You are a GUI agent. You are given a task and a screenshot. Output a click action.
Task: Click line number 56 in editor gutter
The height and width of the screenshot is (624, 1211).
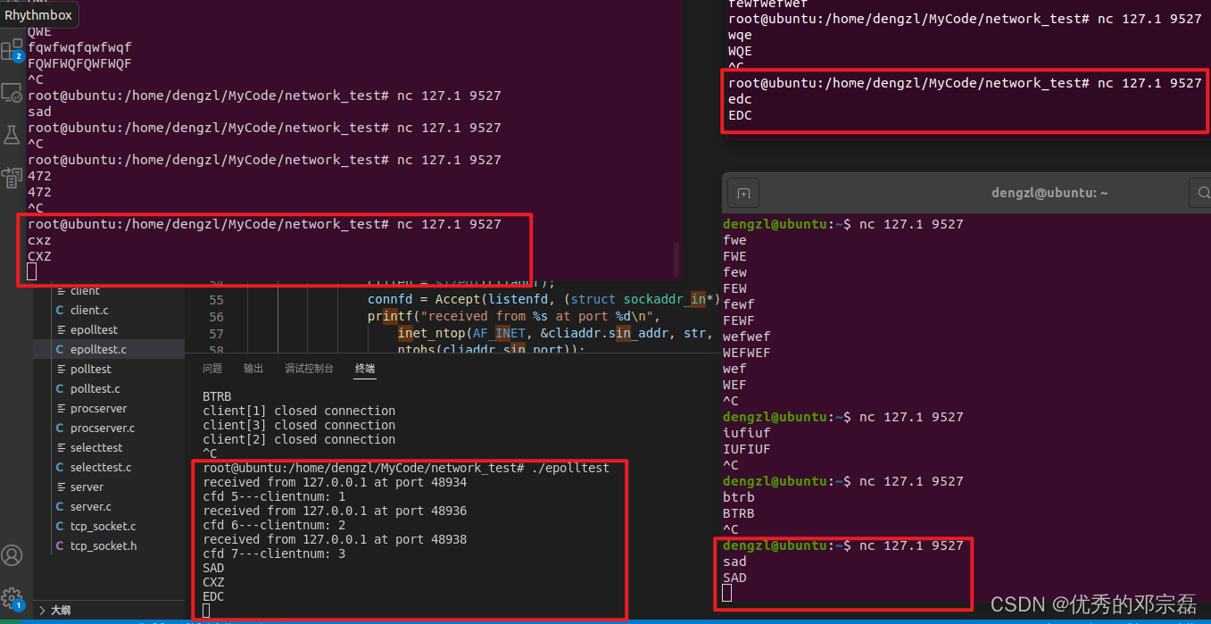point(217,317)
